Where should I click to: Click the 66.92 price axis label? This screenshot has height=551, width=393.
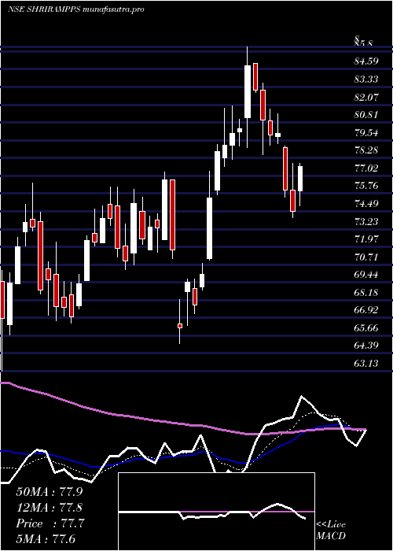[x=366, y=310]
